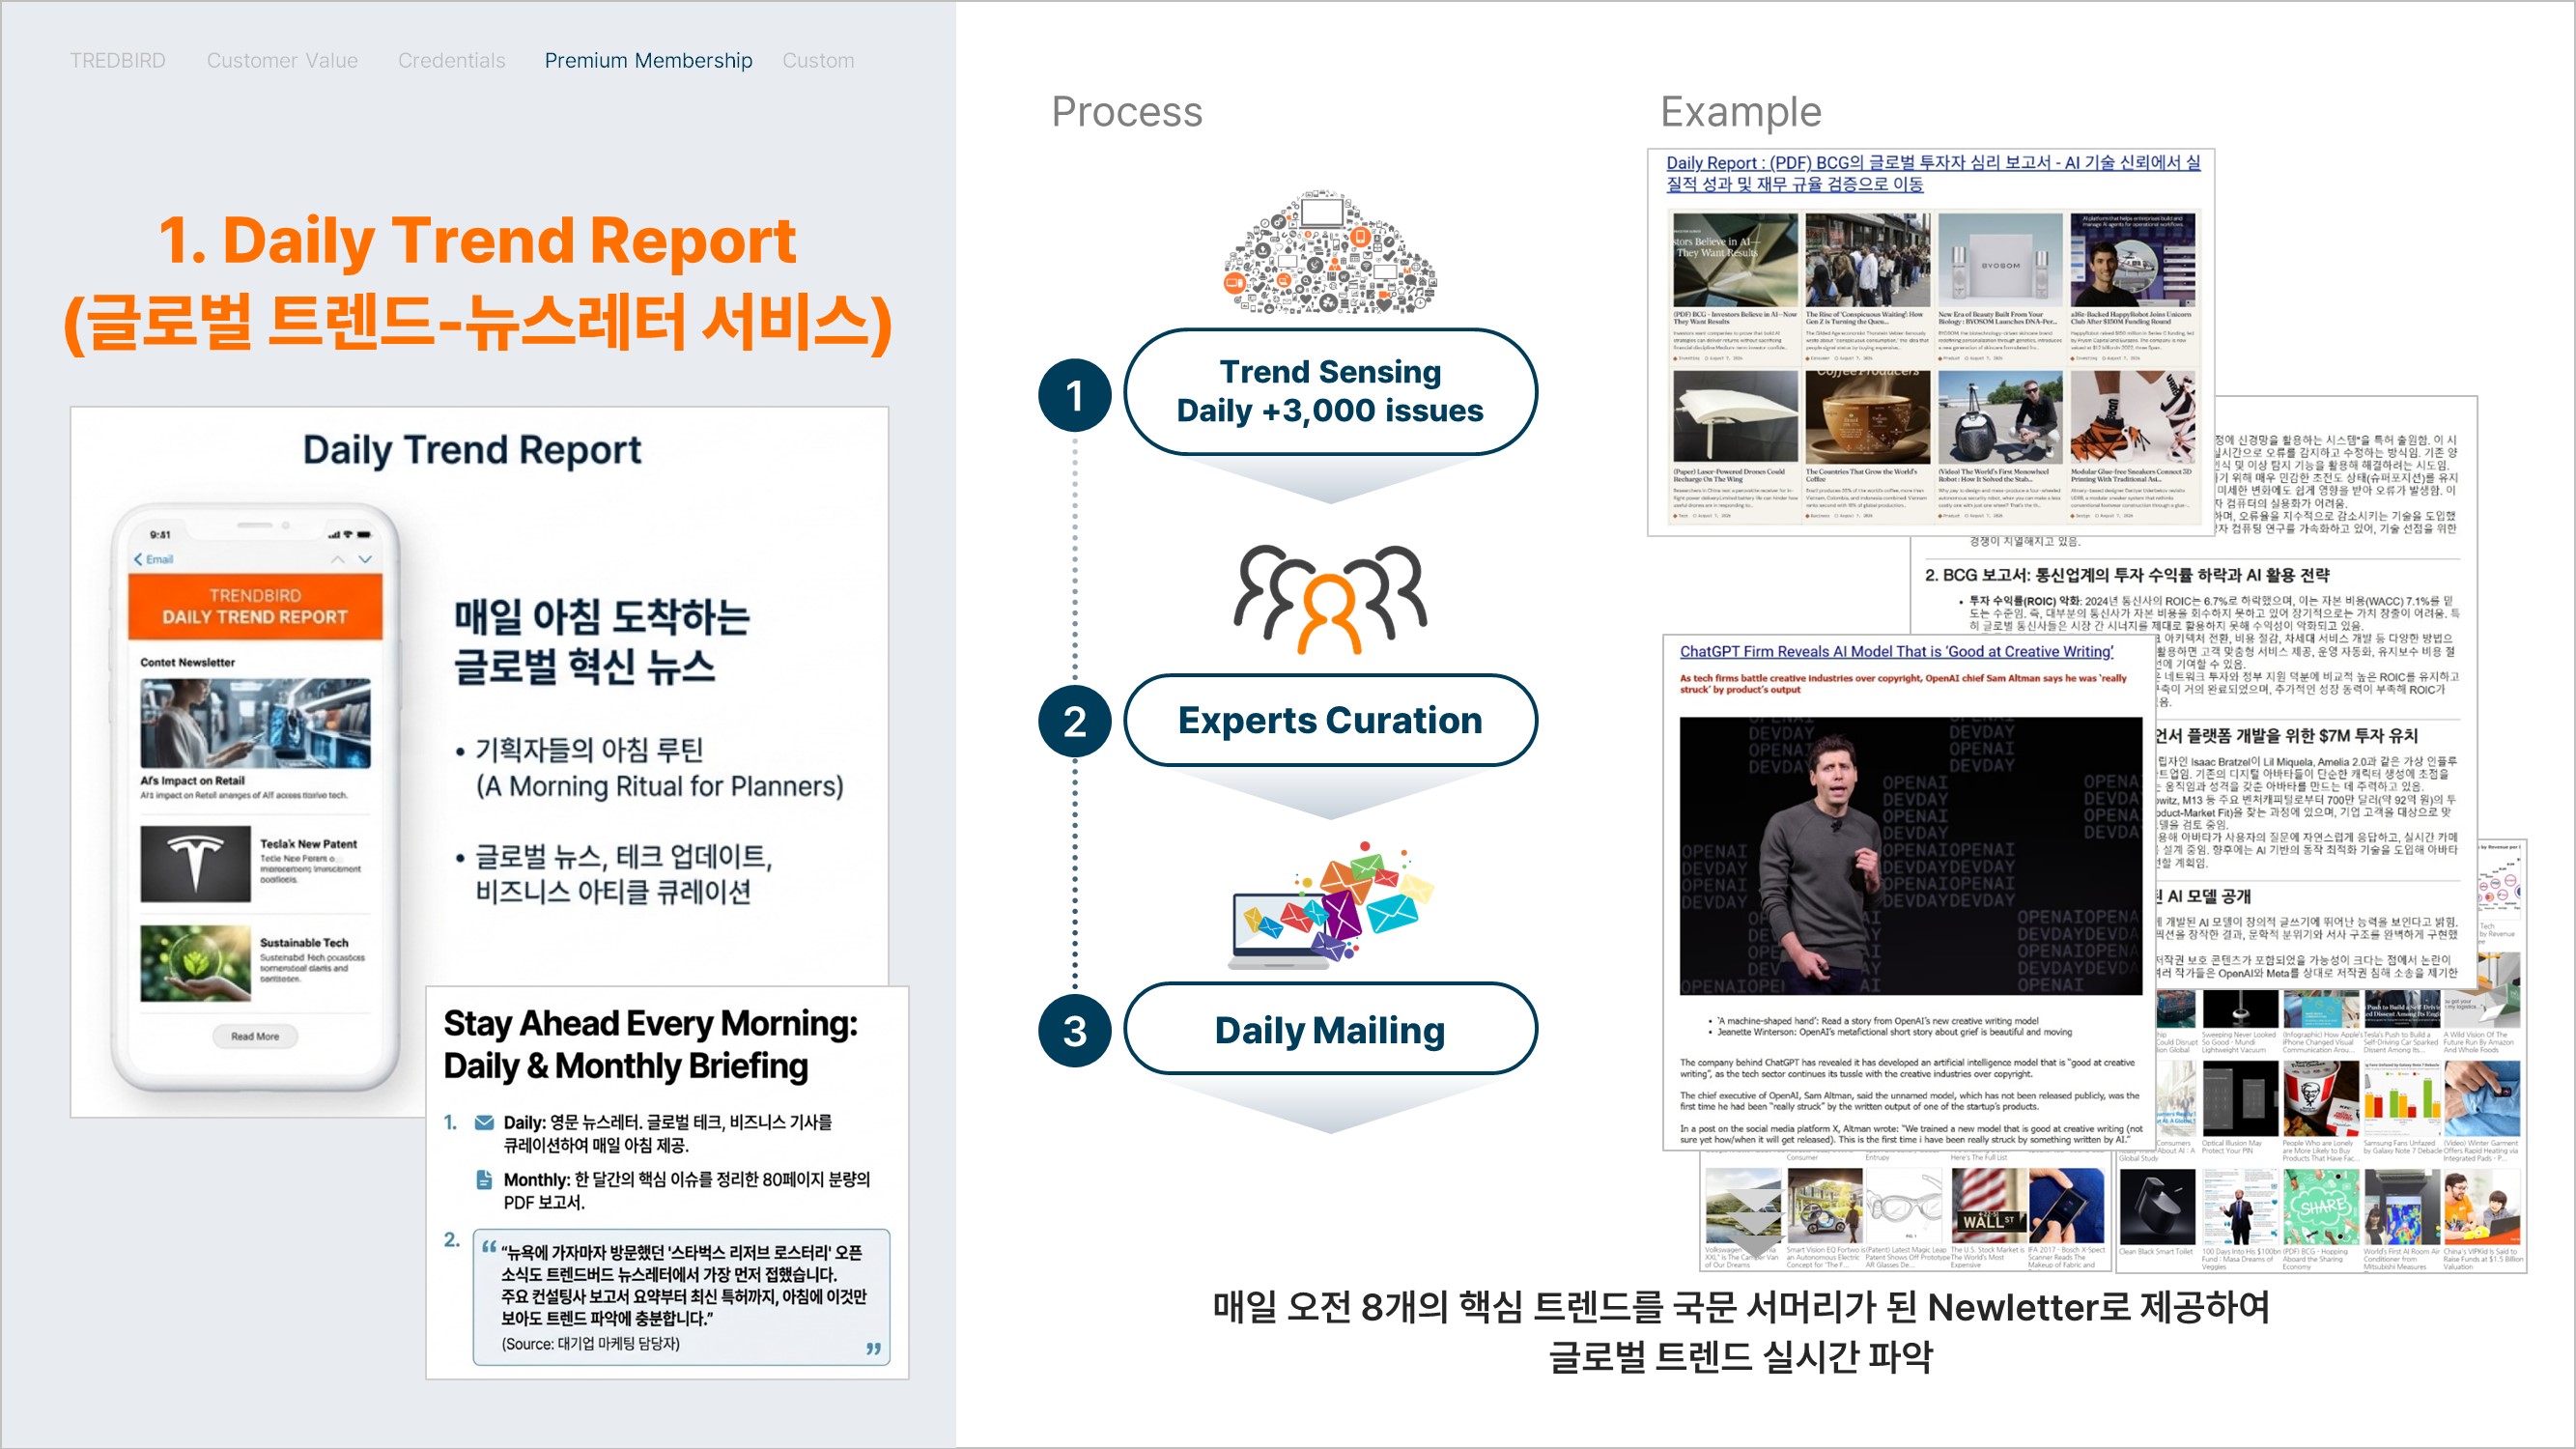
Task: Click the Example heading
Action: [x=1741, y=112]
